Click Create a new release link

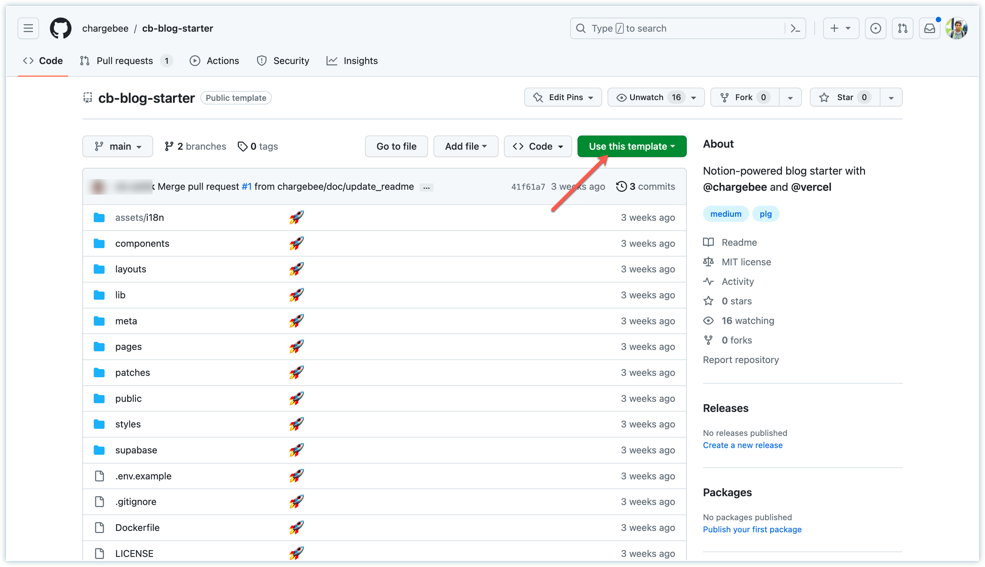[742, 445]
